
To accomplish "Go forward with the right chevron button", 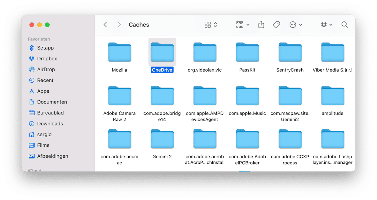I will point(119,25).
